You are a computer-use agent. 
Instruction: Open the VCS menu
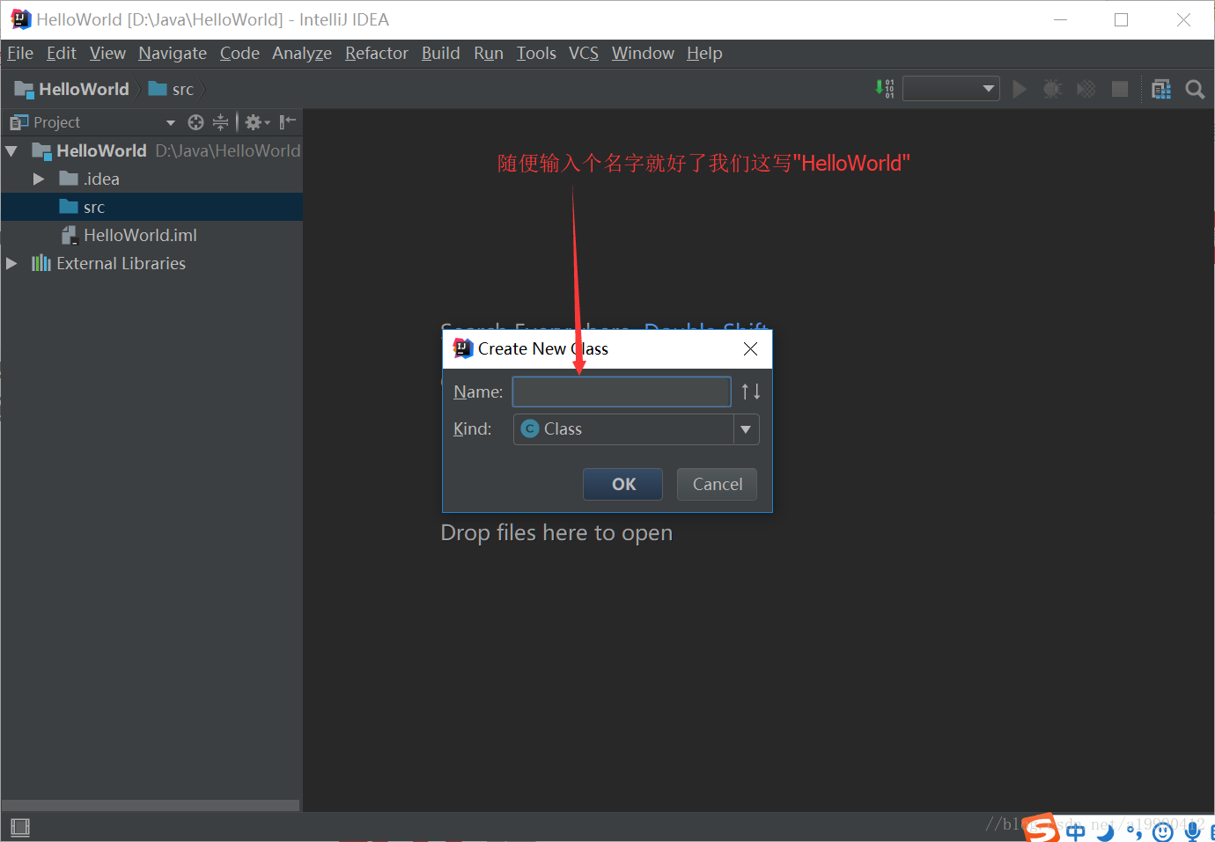coord(584,54)
